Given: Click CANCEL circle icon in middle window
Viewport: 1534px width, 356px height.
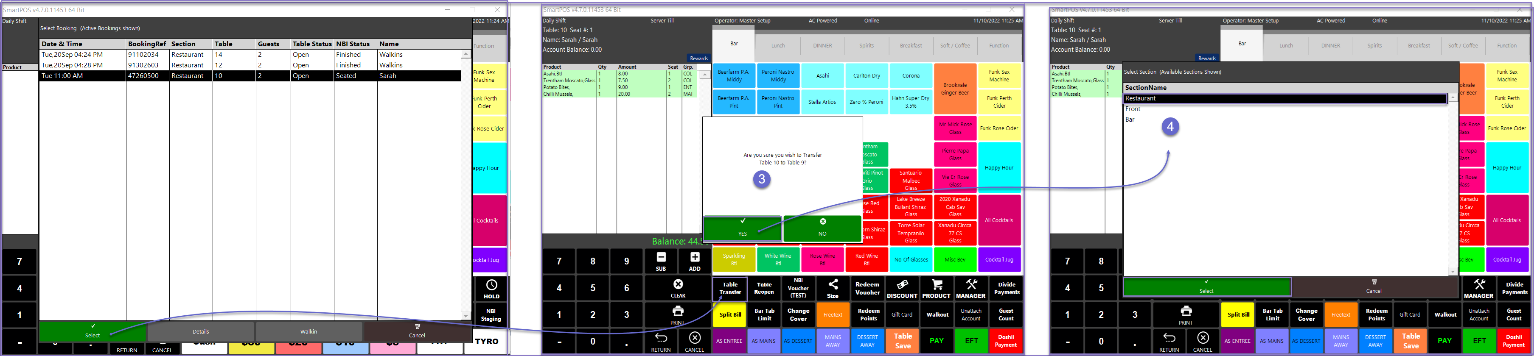Looking at the screenshot, I should [x=694, y=337].
